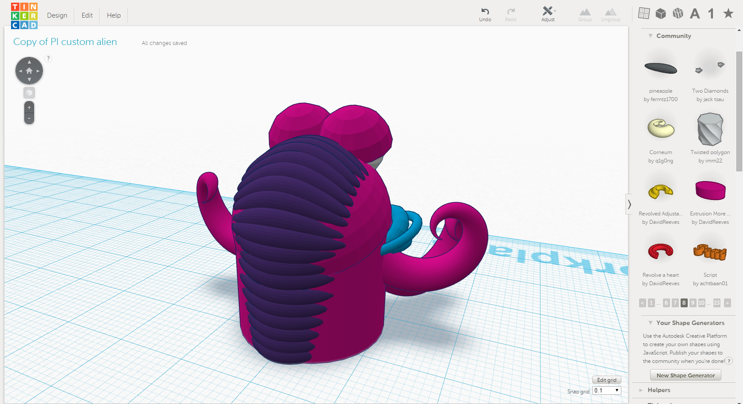Orbit view up using top arrow

(29, 62)
